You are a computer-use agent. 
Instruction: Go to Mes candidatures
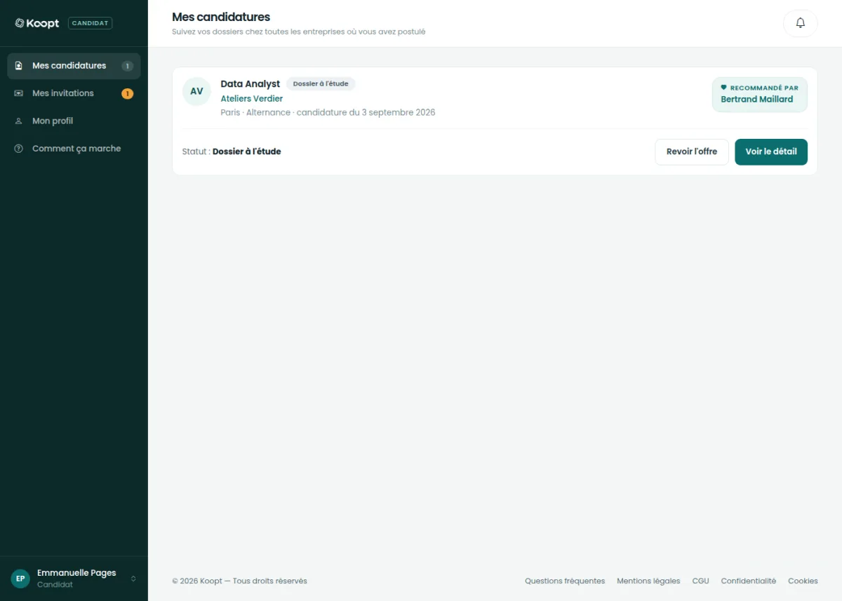click(x=74, y=66)
